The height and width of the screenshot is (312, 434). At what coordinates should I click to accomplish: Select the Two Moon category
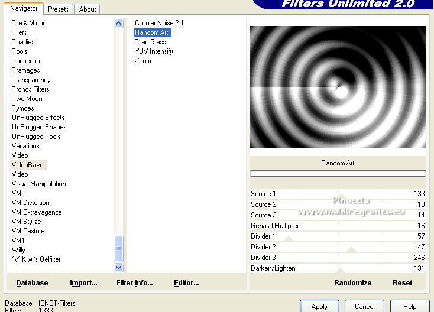27,99
